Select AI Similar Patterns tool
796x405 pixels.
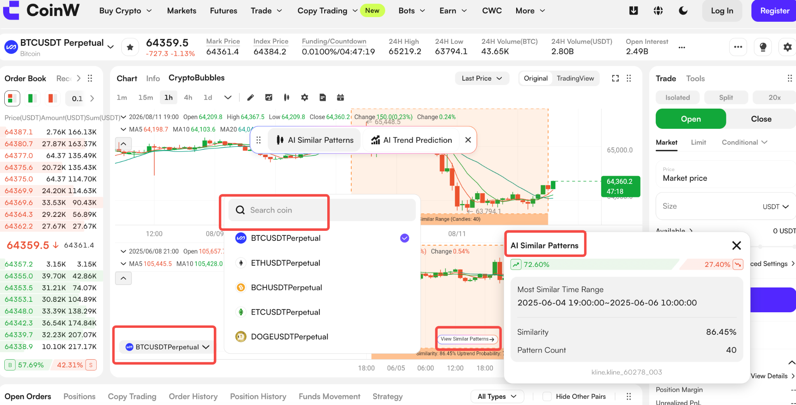314,140
